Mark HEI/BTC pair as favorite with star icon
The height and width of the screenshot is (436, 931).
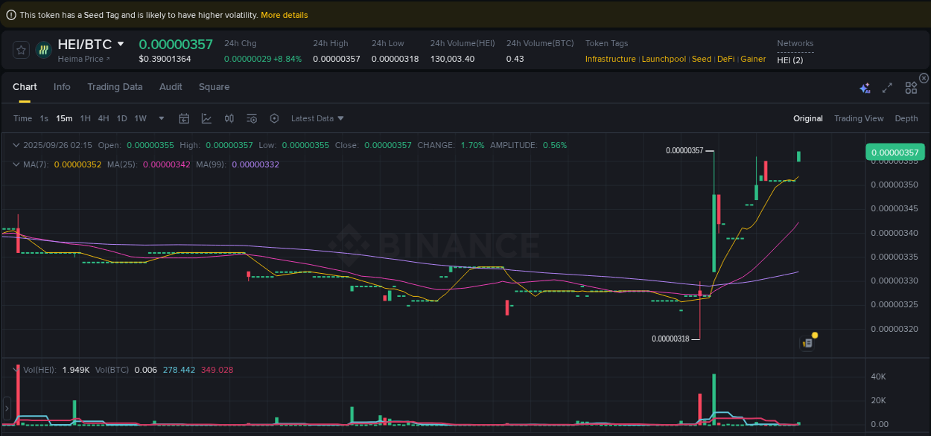20,50
